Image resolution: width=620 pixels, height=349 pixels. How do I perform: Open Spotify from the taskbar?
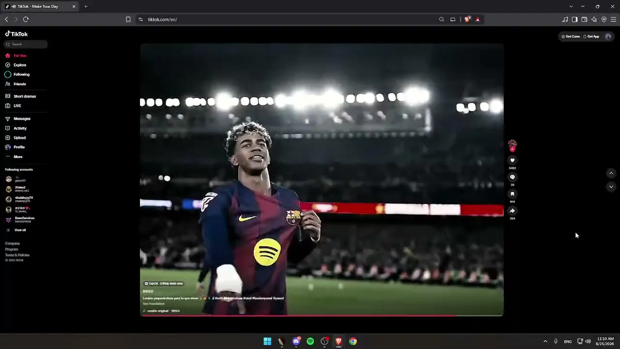tap(310, 341)
